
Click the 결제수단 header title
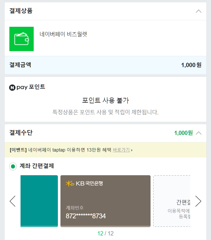(x=21, y=132)
